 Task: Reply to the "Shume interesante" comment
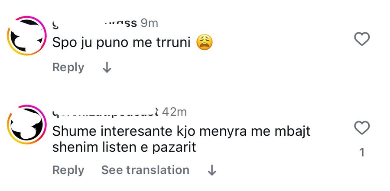pos(68,170)
